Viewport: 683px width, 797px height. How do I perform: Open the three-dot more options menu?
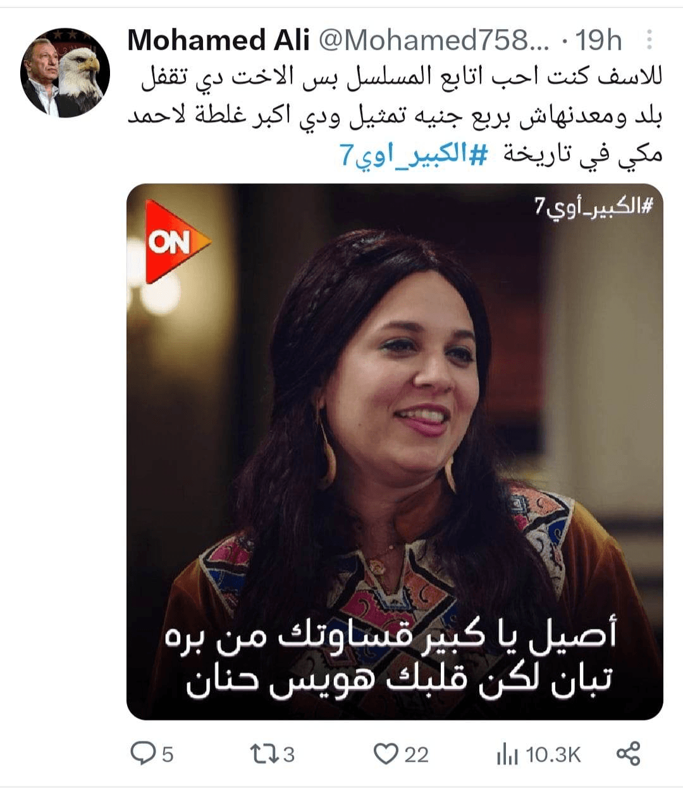pyautogui.click(x=649, y=41)
